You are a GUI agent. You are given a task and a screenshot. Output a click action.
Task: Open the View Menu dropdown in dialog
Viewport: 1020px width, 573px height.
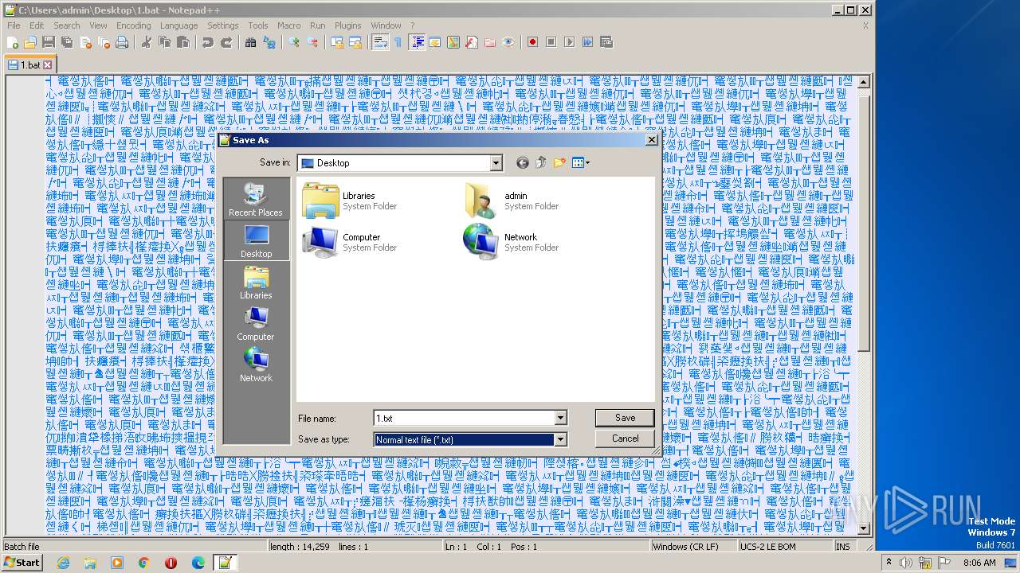click(581, 162)
